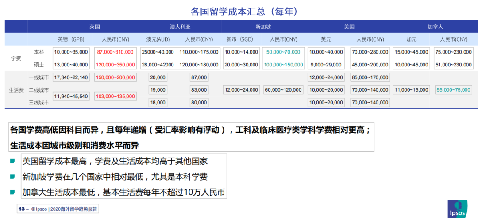The image size is (478, 224).
Task: Click the teal 50,000~70,000 Singapore tuition cell
Action: (x=283, y=52)
